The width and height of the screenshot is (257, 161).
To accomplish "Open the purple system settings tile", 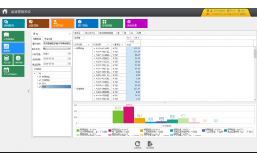I will 136,23.
